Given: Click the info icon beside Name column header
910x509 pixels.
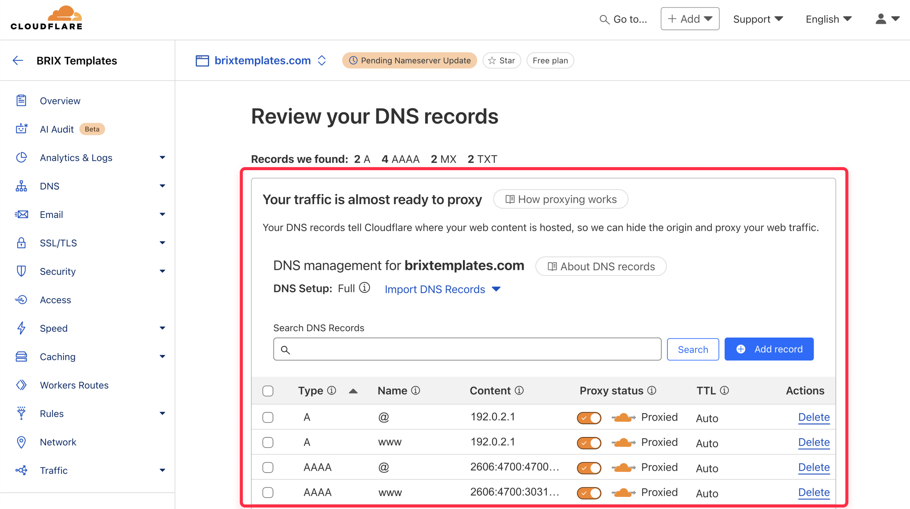Looking at the screenshot, I should (x=416, y=390).
